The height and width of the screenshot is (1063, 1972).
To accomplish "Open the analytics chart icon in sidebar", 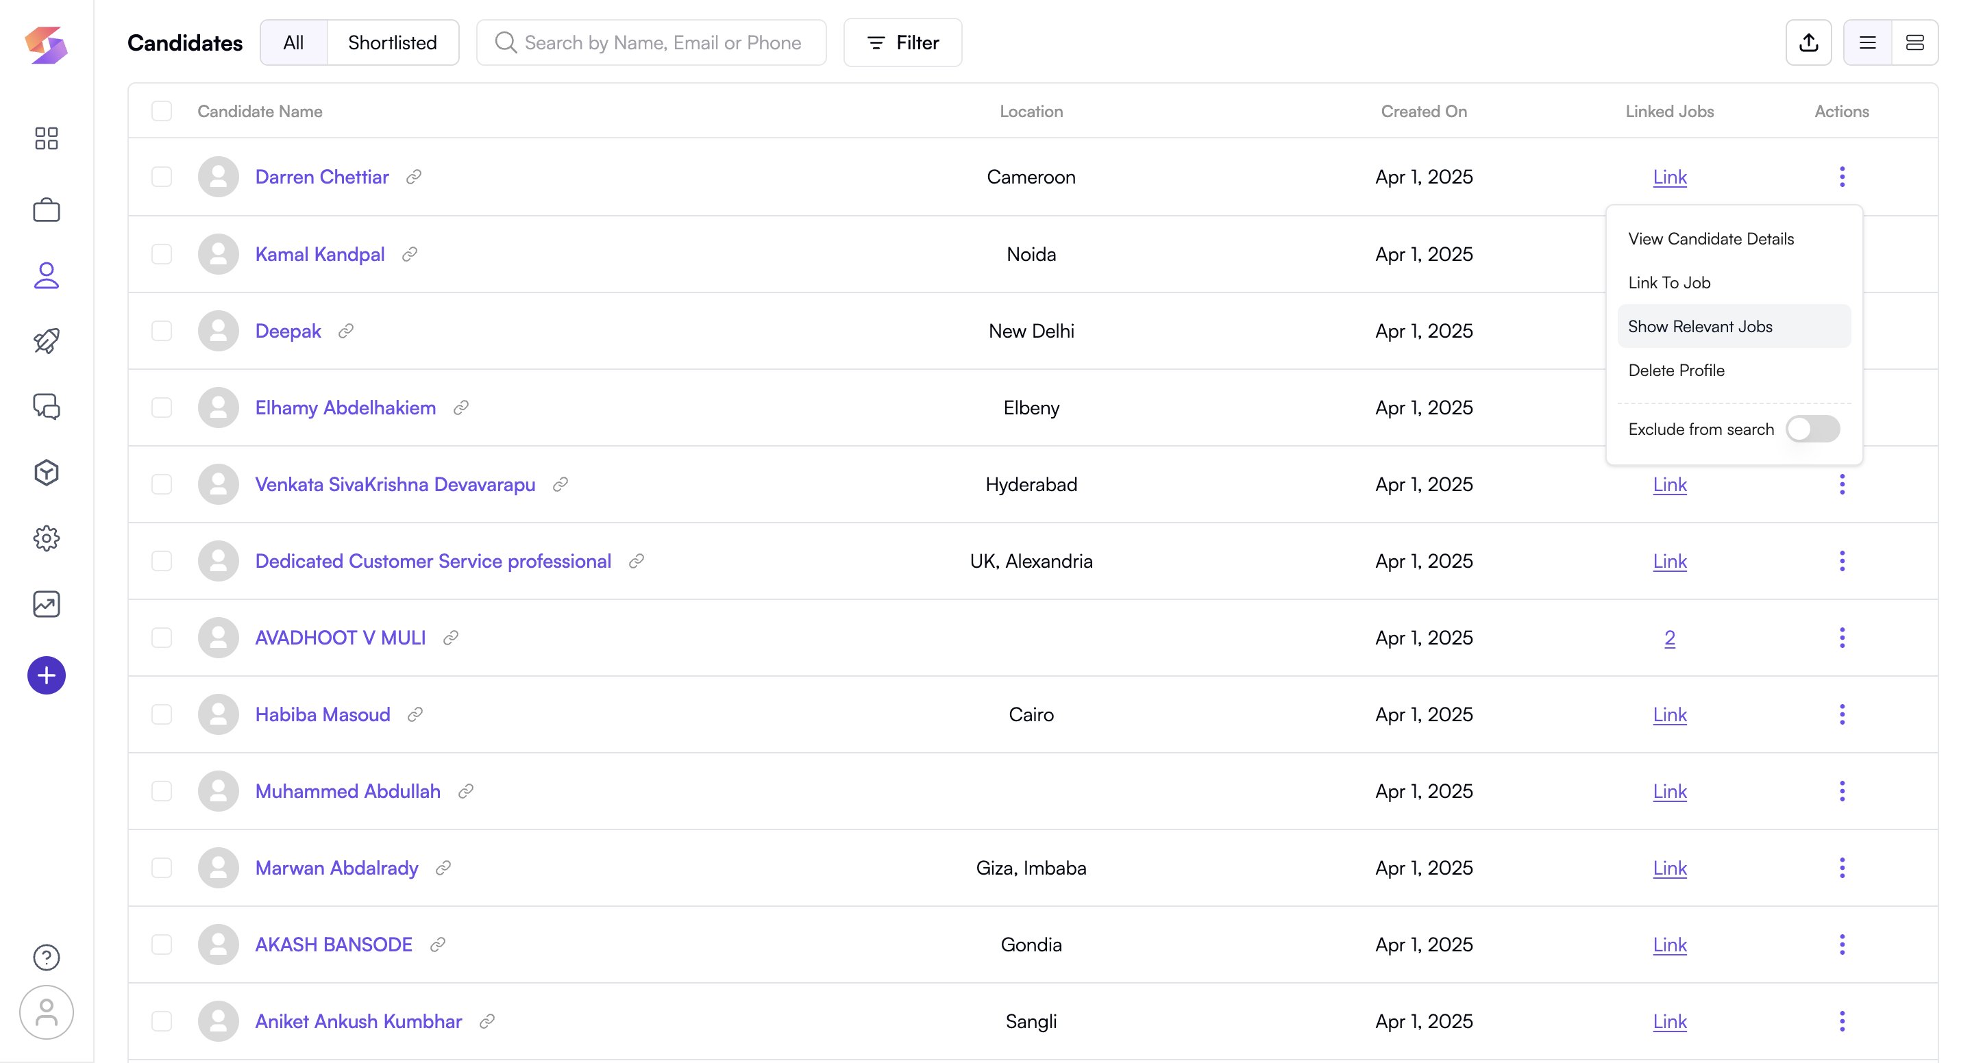I will [x=46, y=604].
